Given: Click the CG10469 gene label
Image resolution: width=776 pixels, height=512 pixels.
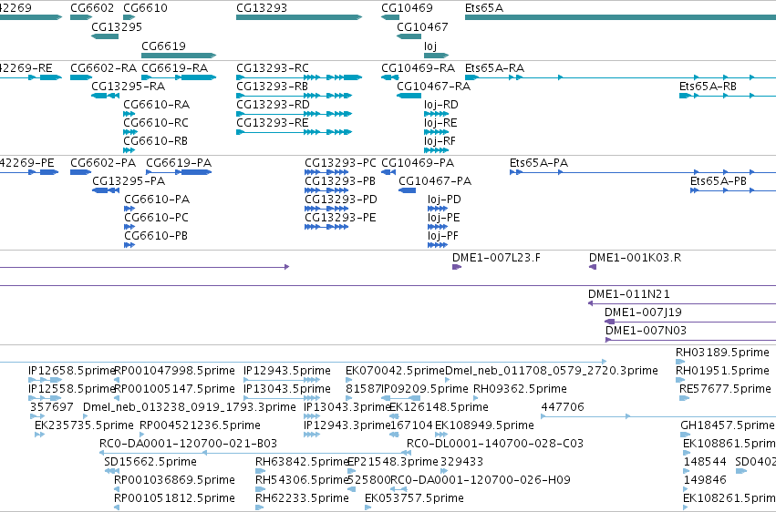Looking at the screenshot, I should (407, 8).
